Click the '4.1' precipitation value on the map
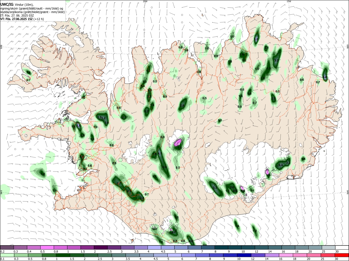This screenshot has height=261, width=349. (160, 154)
